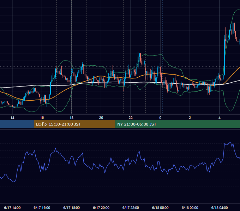240x211 pixels.
Task: Click the 6/18 04:00 label on indicator axis
Action: pos(220,207)
